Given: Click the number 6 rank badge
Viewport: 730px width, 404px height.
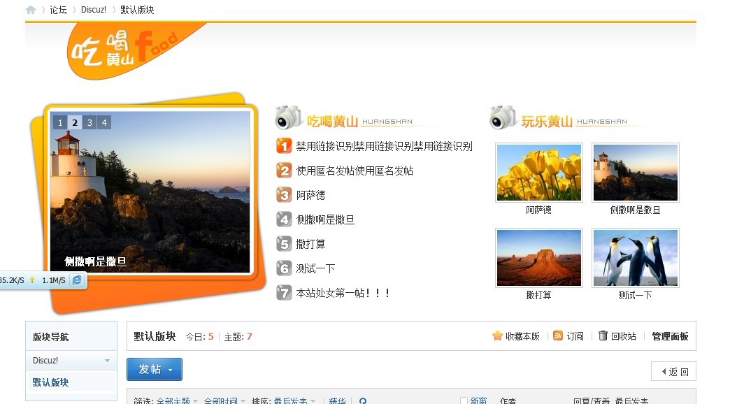Looking at the screenshot, I should pyautogui.click(x=284, y=268).
